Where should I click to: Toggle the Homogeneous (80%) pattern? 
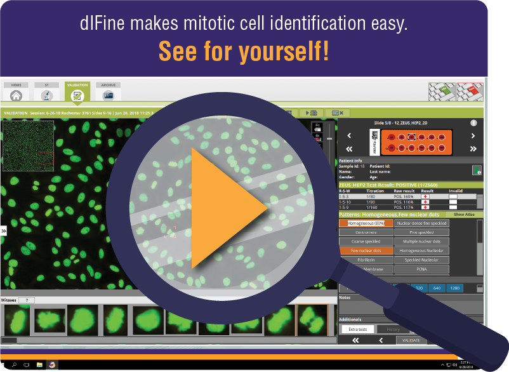[x=366, y=223]
